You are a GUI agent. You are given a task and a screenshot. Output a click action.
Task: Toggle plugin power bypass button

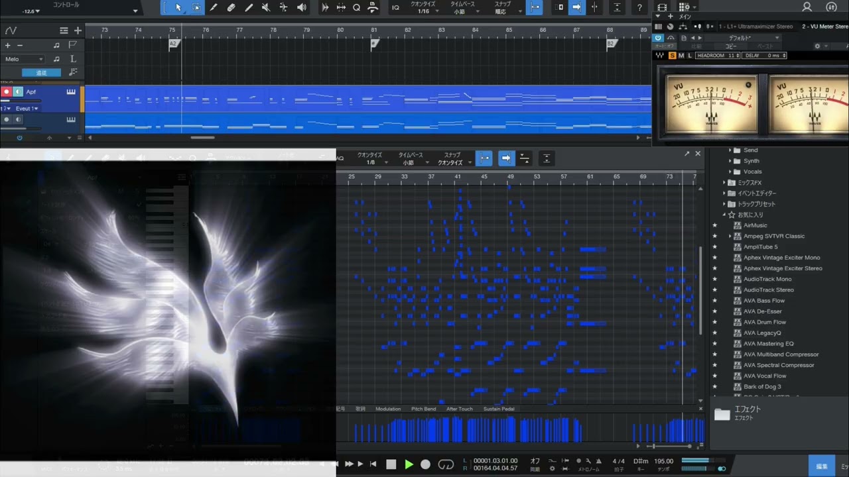click(658, 38)
